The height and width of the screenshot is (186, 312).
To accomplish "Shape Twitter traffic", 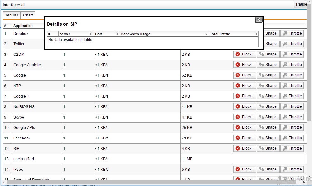I will pos(272,43).
